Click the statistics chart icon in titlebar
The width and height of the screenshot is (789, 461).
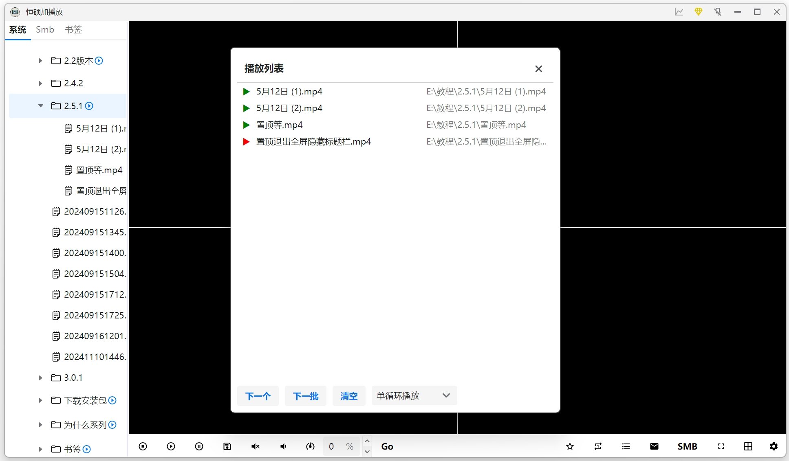point(679,12)
